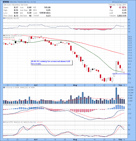
Task: Click the Tuesday 6-Sep-2011 date
Action: pyautogui.click(x=117, y=5)
